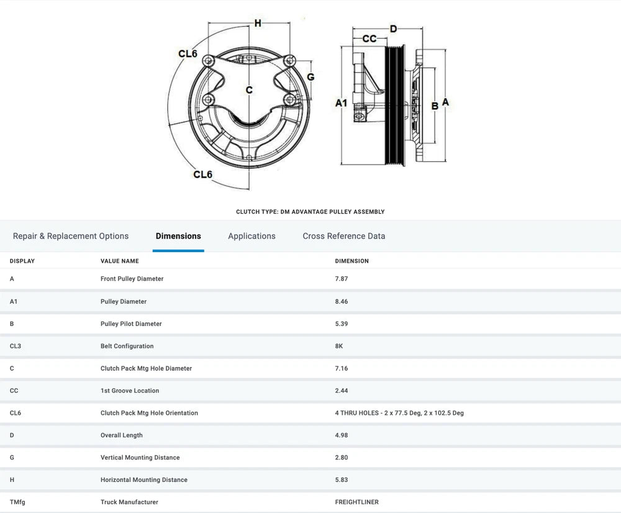
Task: Switch to the Applications tab
Action: click(x=252, y=236)
